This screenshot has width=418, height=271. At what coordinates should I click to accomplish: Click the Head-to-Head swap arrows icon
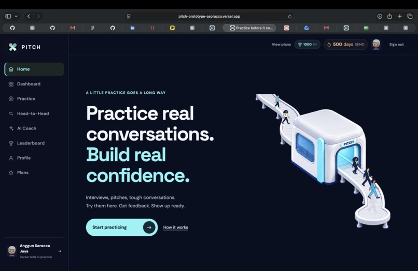pos(11,114)
